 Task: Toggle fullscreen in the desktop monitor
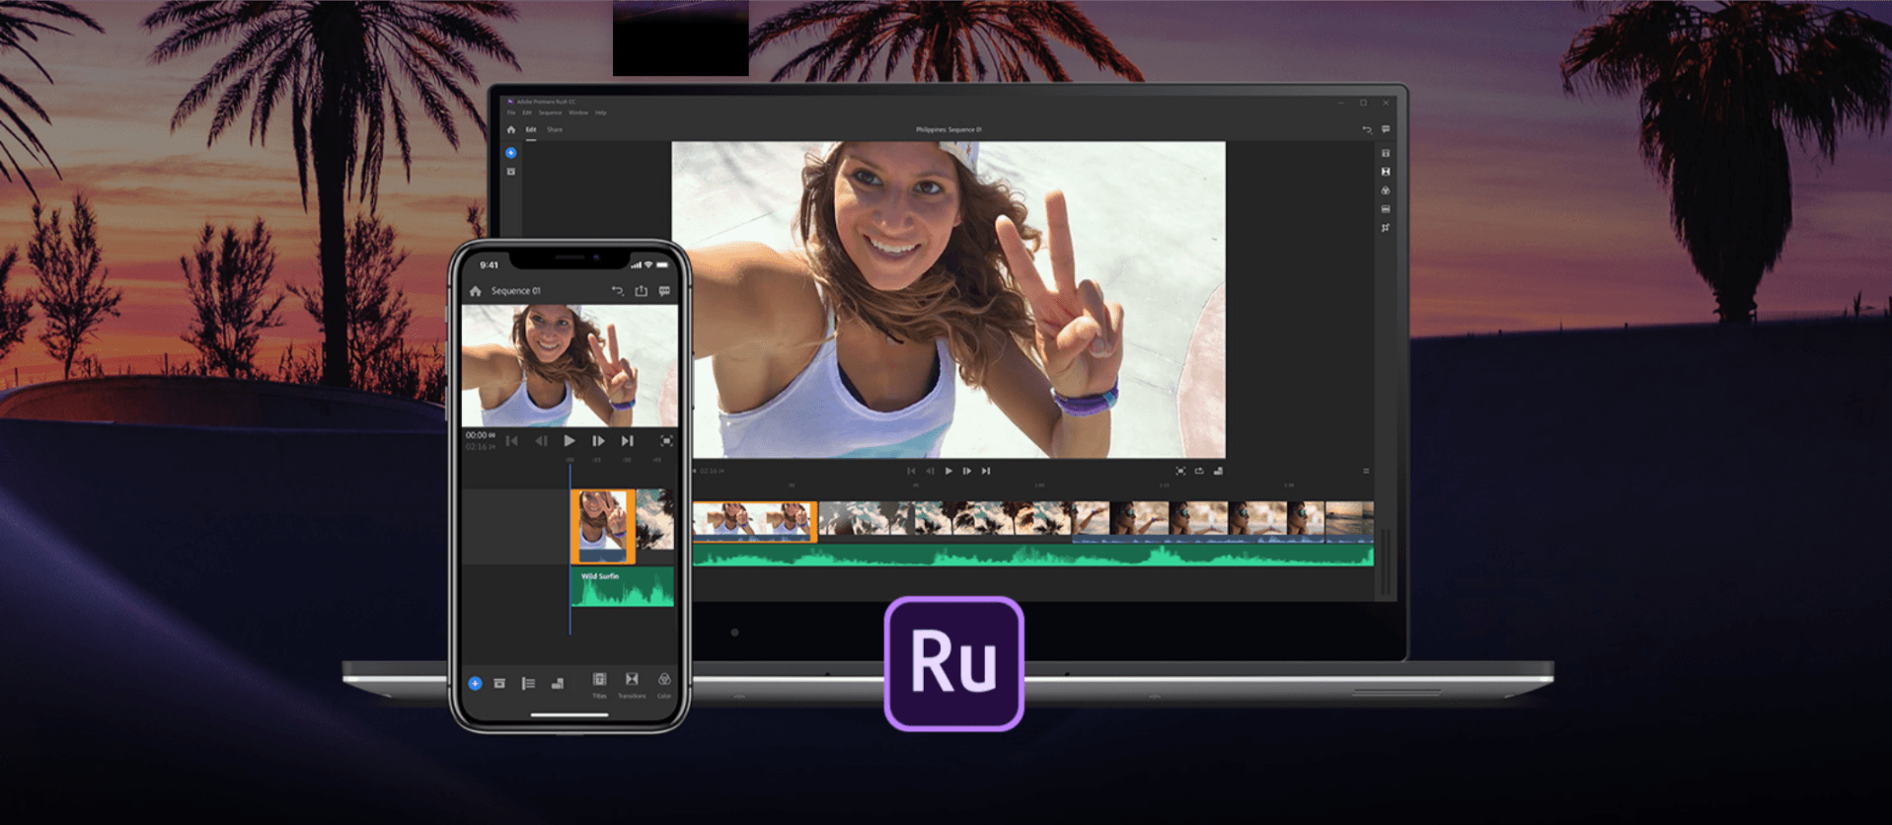(1180, 471)
